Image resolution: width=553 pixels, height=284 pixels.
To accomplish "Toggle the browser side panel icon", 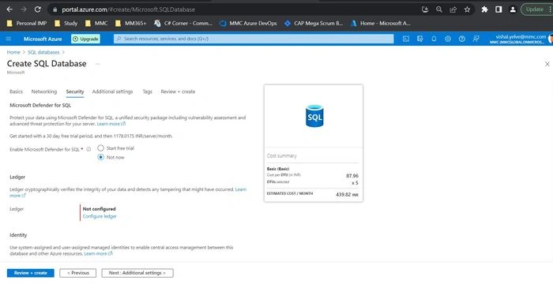I will pyautogui.click(x=498, y=9).
